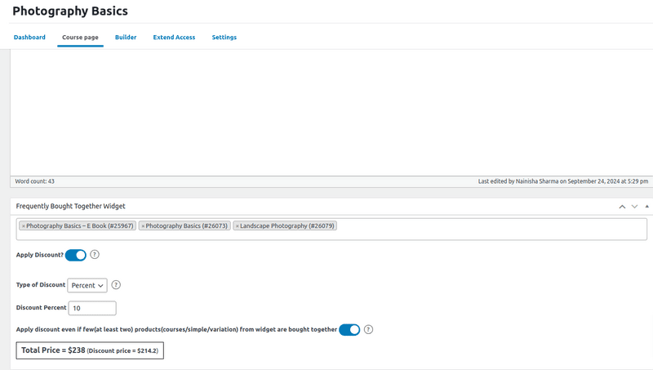
Task: Open the Dashboard tab
Action: pos(29,38)
